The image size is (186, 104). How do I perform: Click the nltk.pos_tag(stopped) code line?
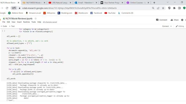(22, 64)
